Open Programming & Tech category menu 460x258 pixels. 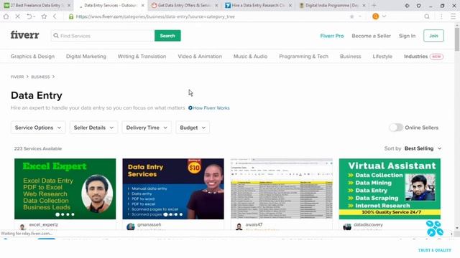(x=303, y=57)
